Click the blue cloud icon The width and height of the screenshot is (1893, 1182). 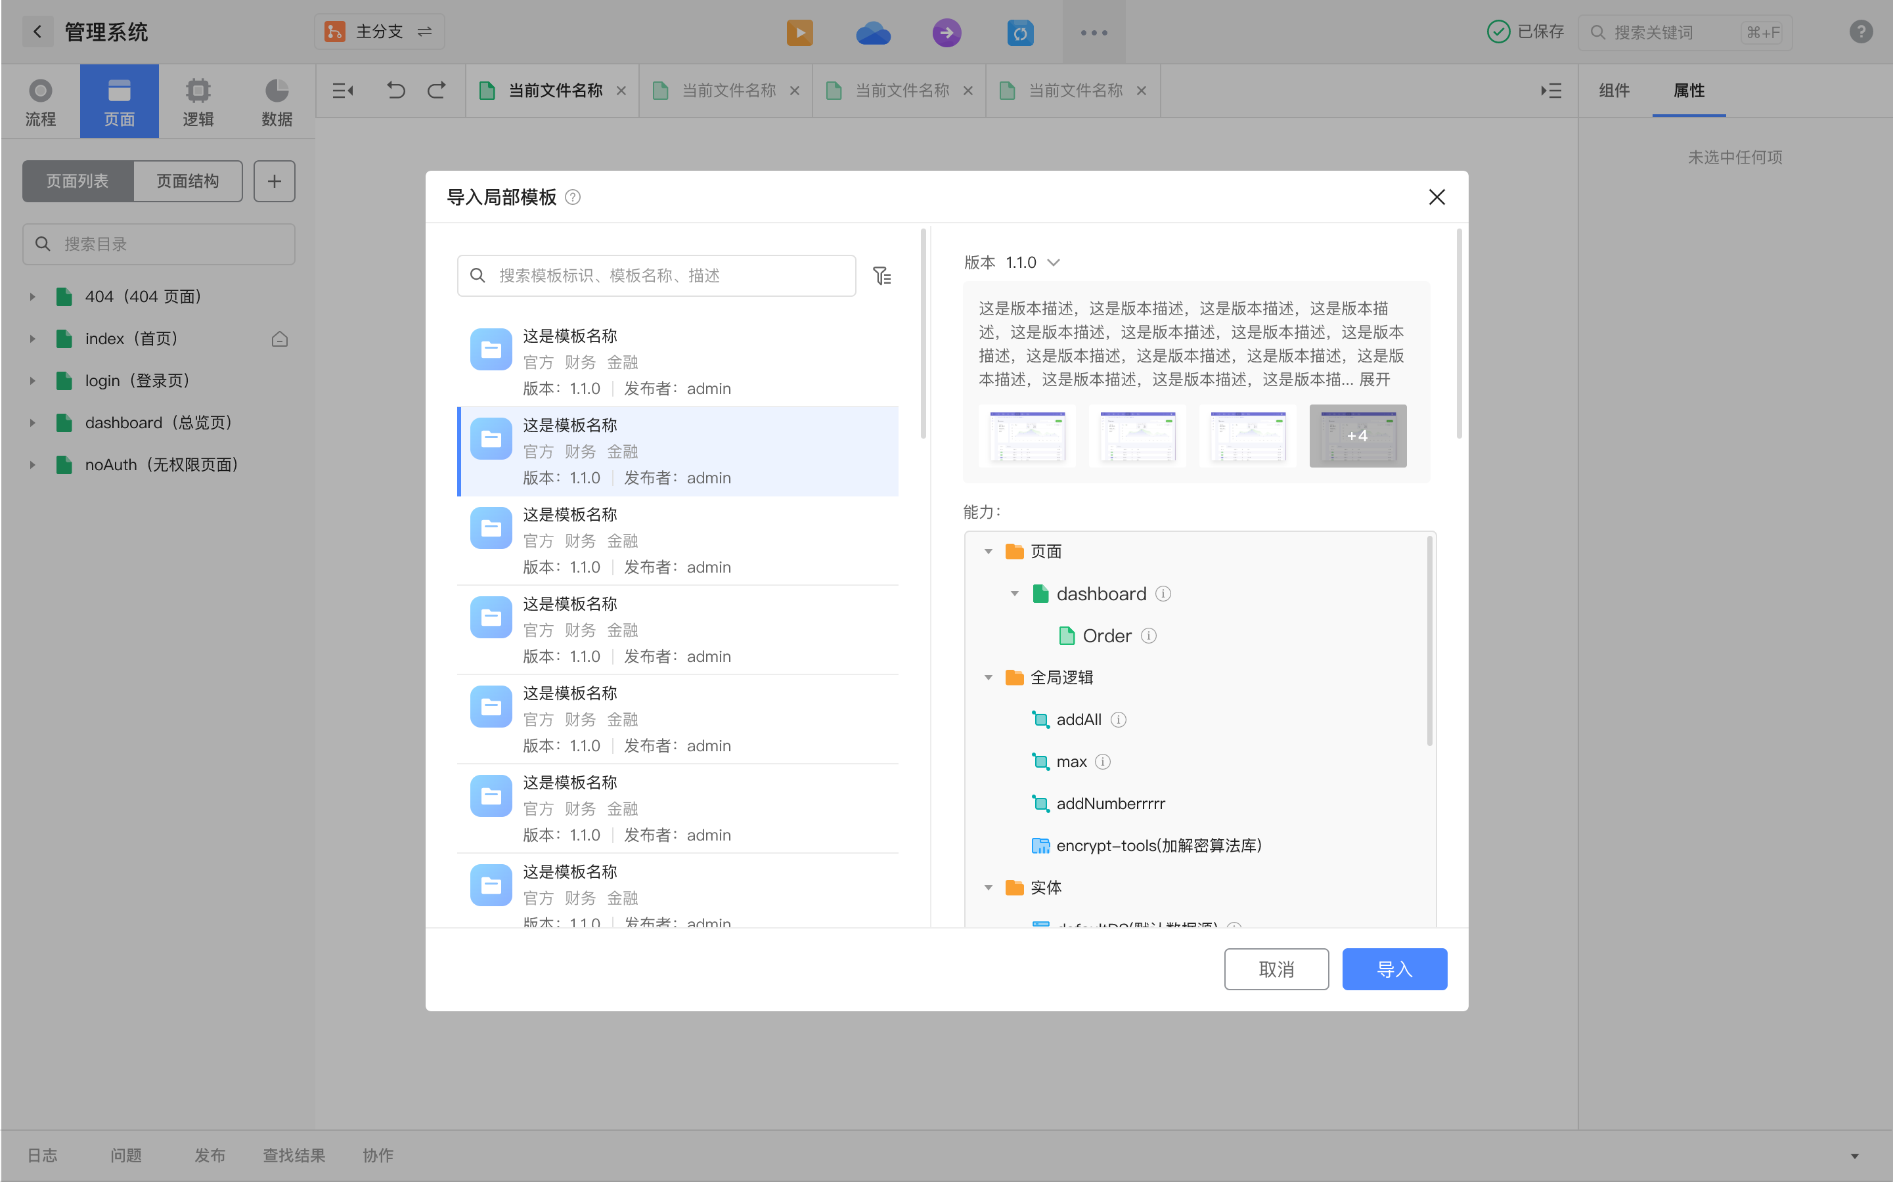pos(873,33)
